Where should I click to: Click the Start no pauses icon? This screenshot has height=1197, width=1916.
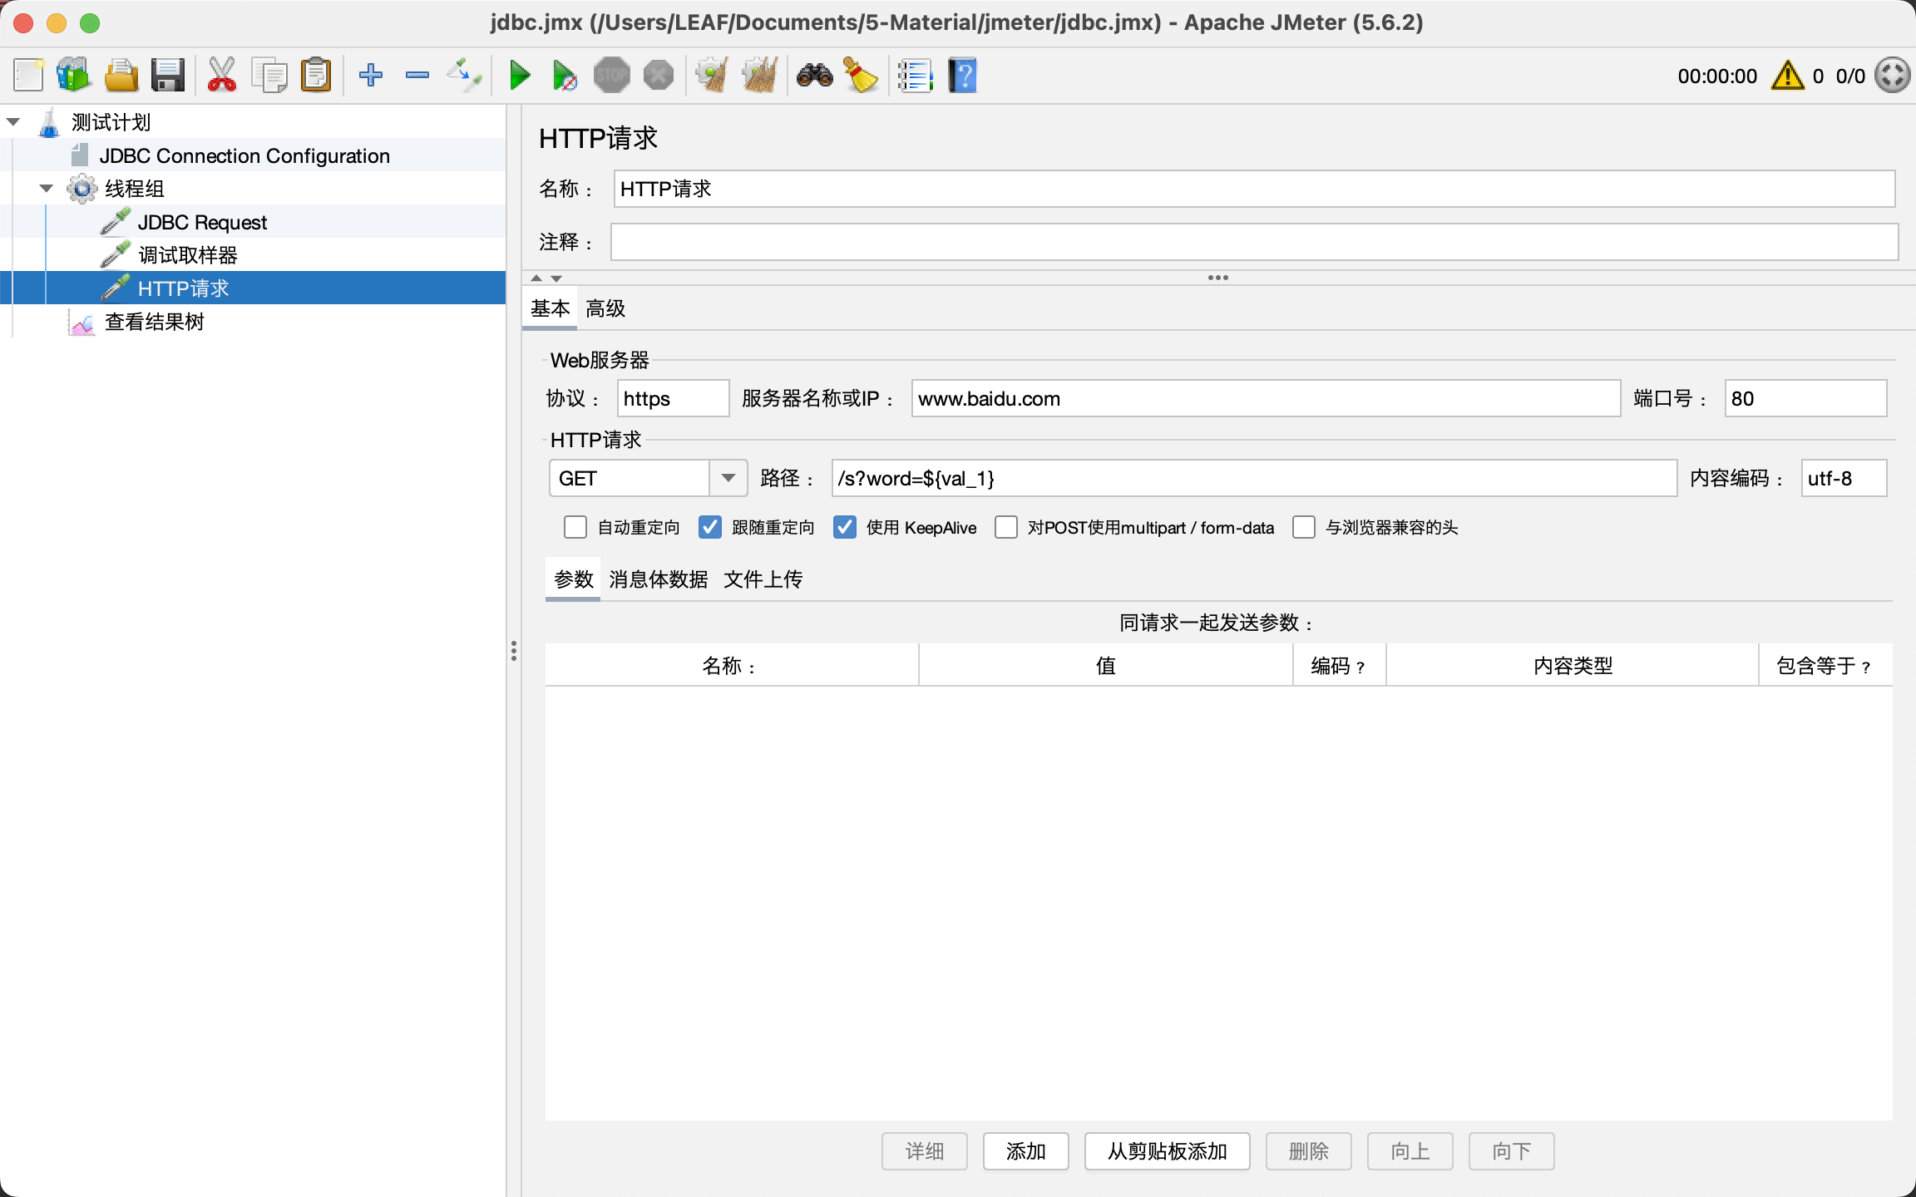565,76
